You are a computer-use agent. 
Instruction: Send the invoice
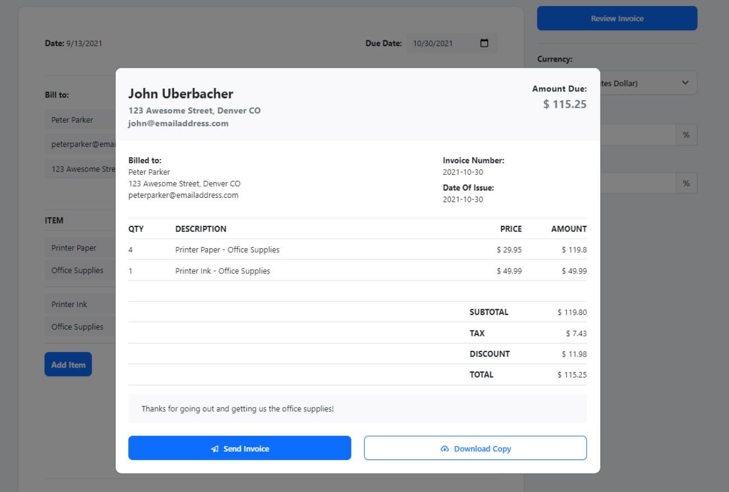click(x=239, y=448)
